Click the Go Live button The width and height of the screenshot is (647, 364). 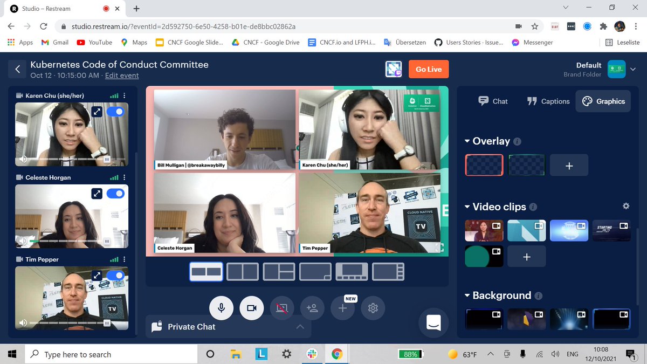point(429,69)
